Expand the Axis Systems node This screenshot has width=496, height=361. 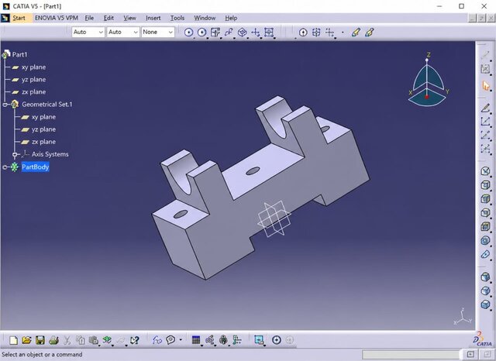[15, 155]
